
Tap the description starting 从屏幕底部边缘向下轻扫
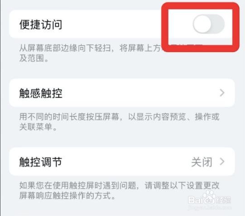coord(90,53)
